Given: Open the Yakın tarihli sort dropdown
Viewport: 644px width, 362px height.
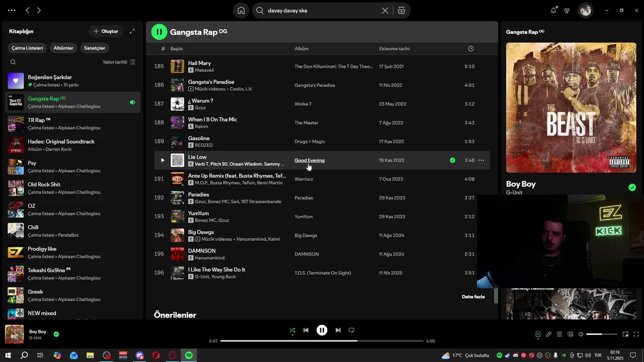Looking at the screenshot, I should [119, 62].
